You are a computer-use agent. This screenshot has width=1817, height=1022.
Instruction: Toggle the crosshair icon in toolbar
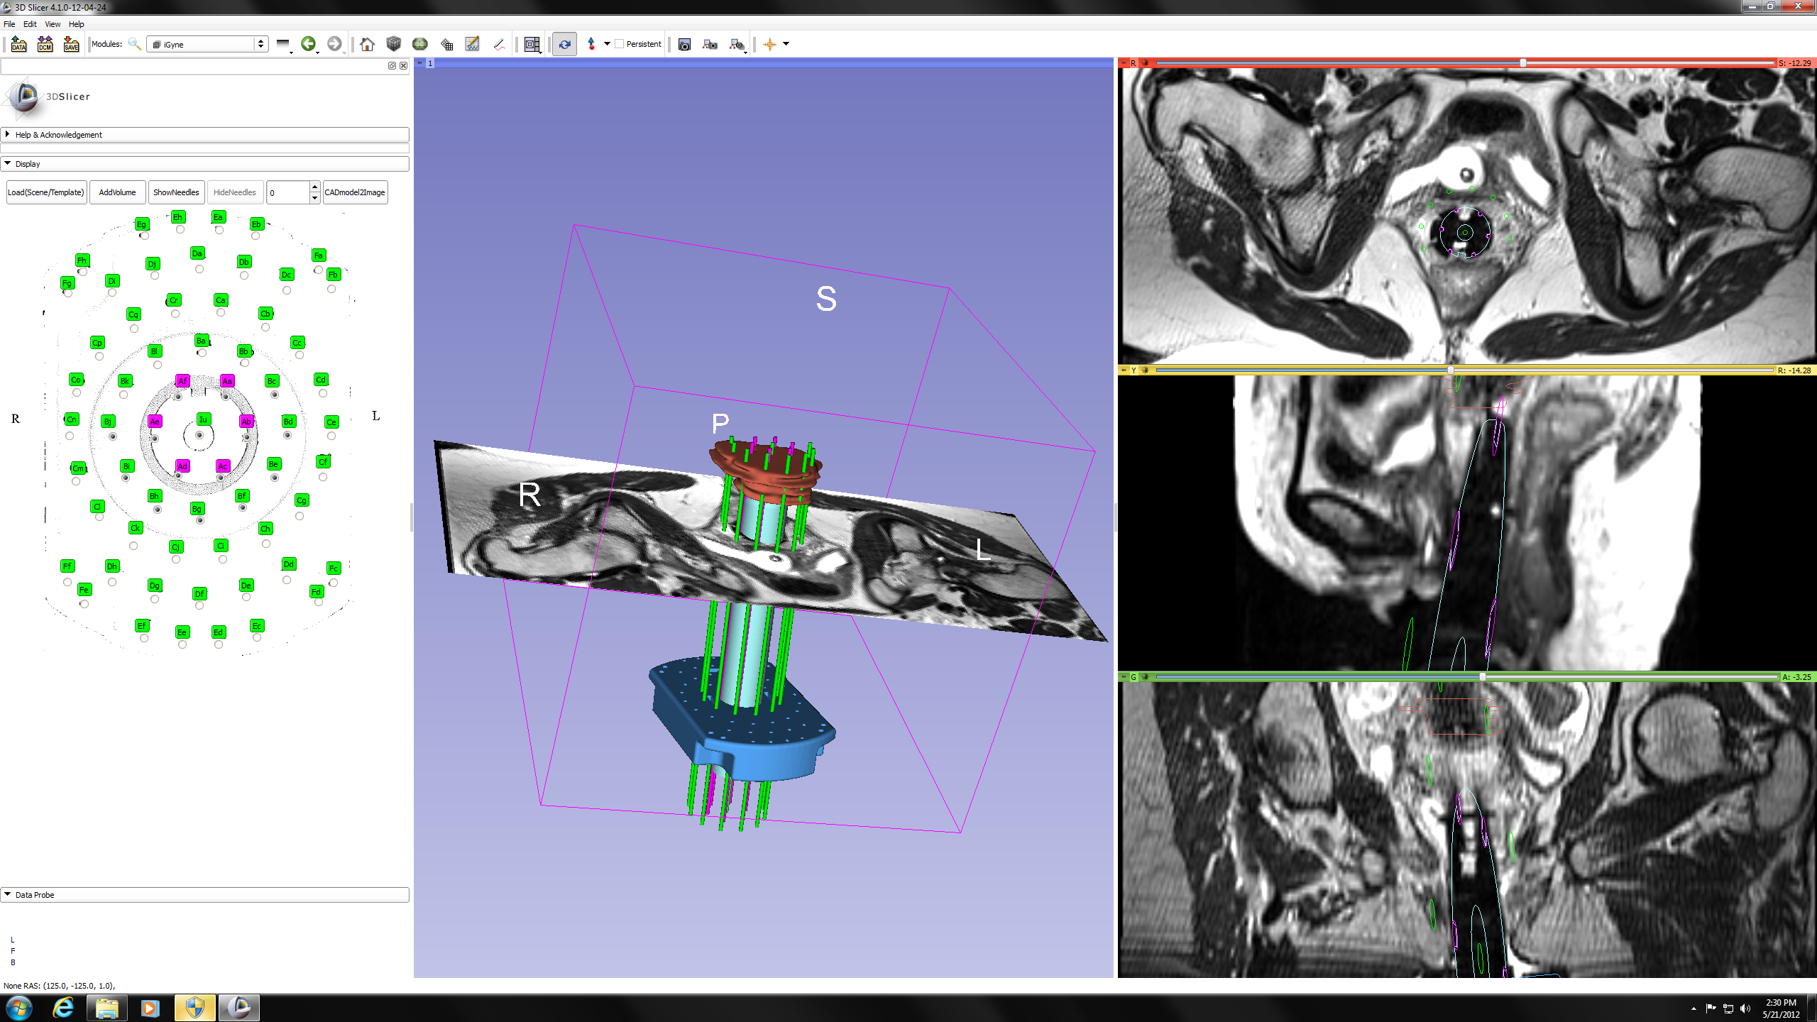tap(769, 44)
